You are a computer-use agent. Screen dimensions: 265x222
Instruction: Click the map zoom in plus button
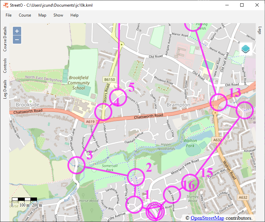17,31
